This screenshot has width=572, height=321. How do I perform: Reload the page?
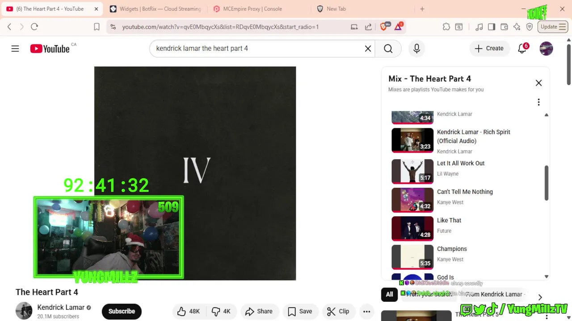click(34, 27)
